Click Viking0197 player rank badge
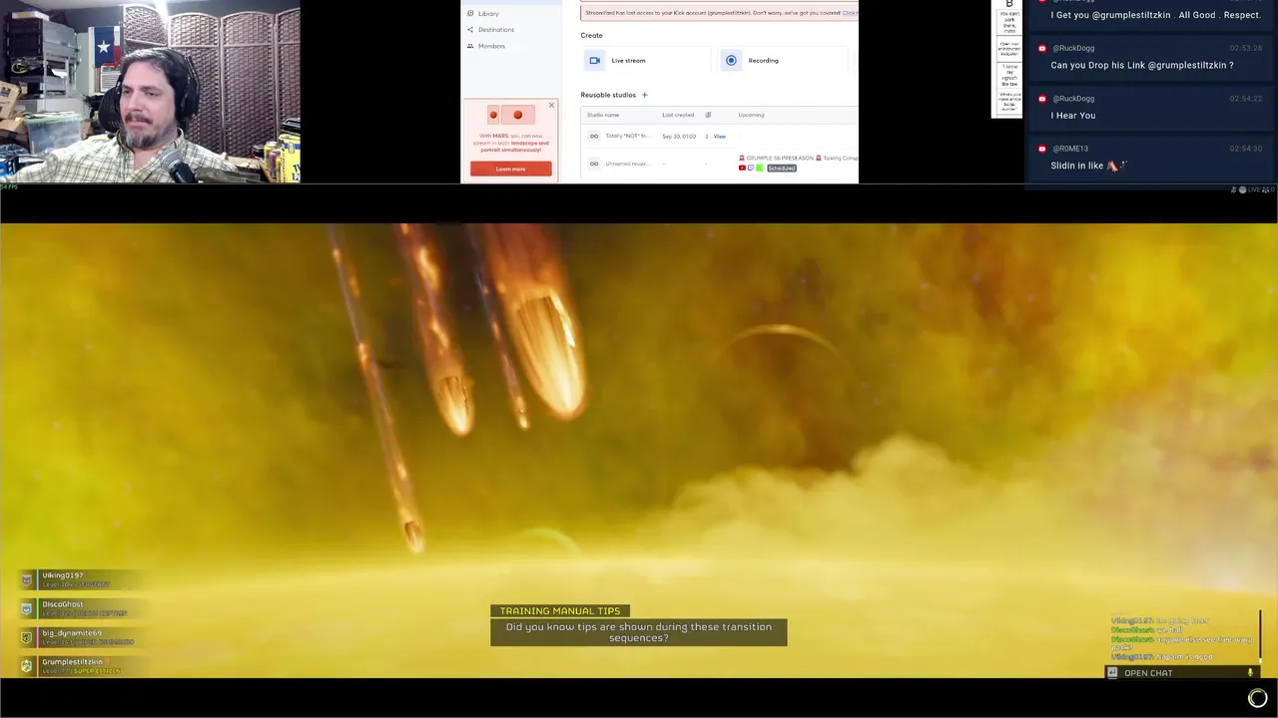This screenshot has width=1278, height=718. 27,579
